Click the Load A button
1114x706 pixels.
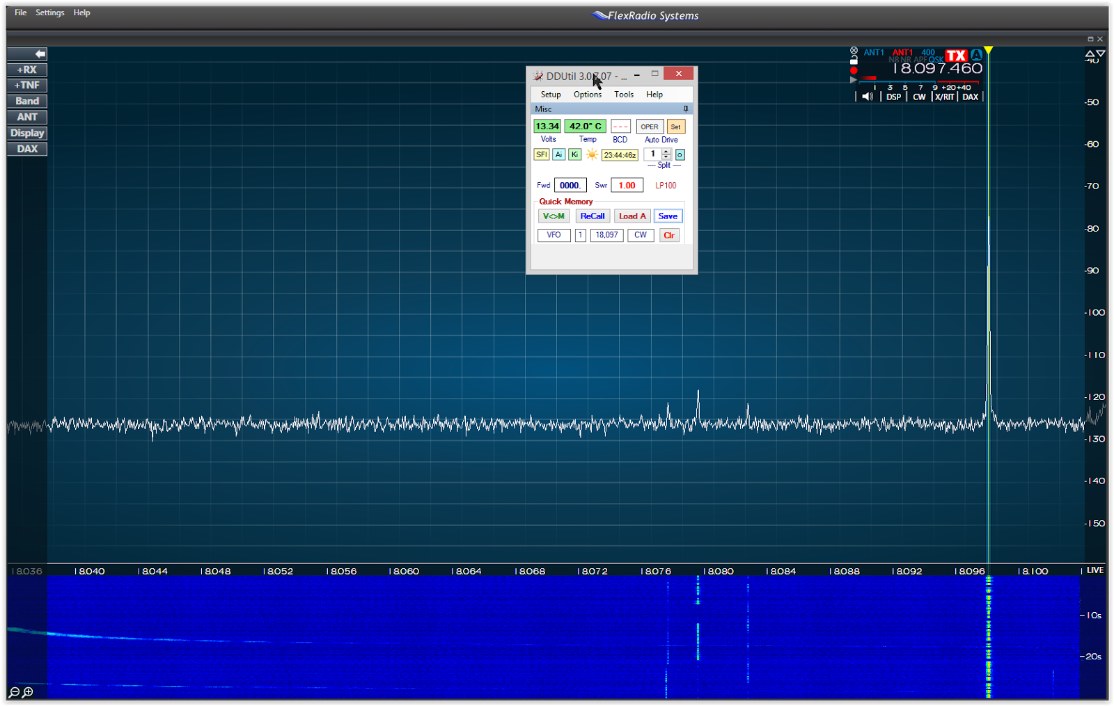coord(632,216)
